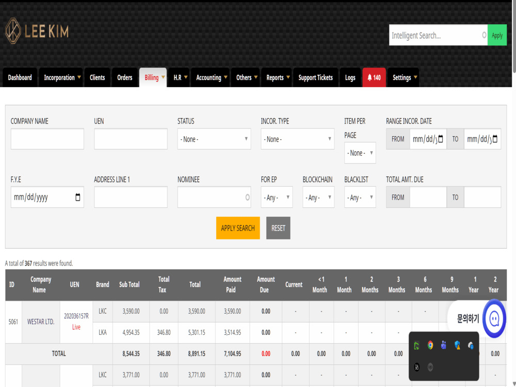516x387 pixels.
Task: Expand the Reports menu
Action: [x=277, y=78]
